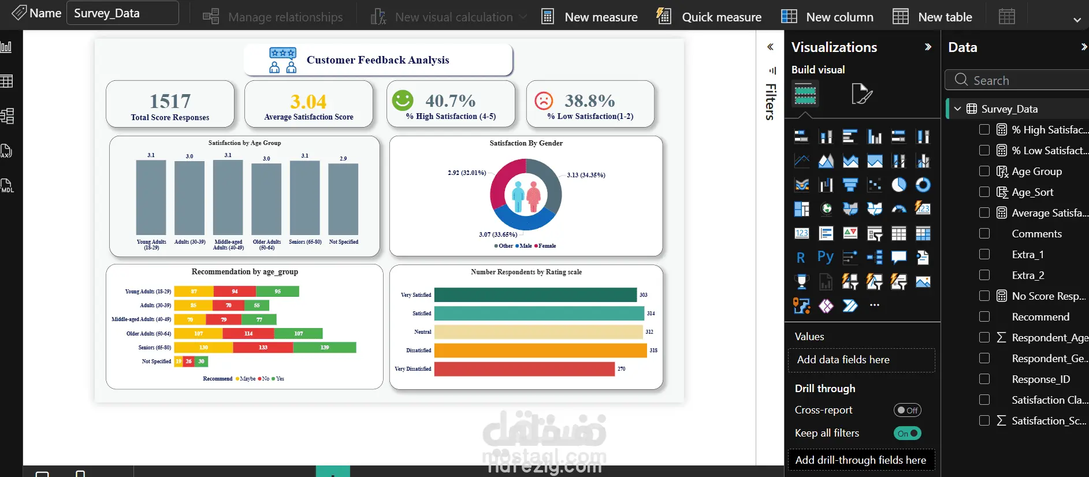This screenshot has height=477, width=1089.
Task: Collapse the Visualizations pane
Action: pos(928,47)
